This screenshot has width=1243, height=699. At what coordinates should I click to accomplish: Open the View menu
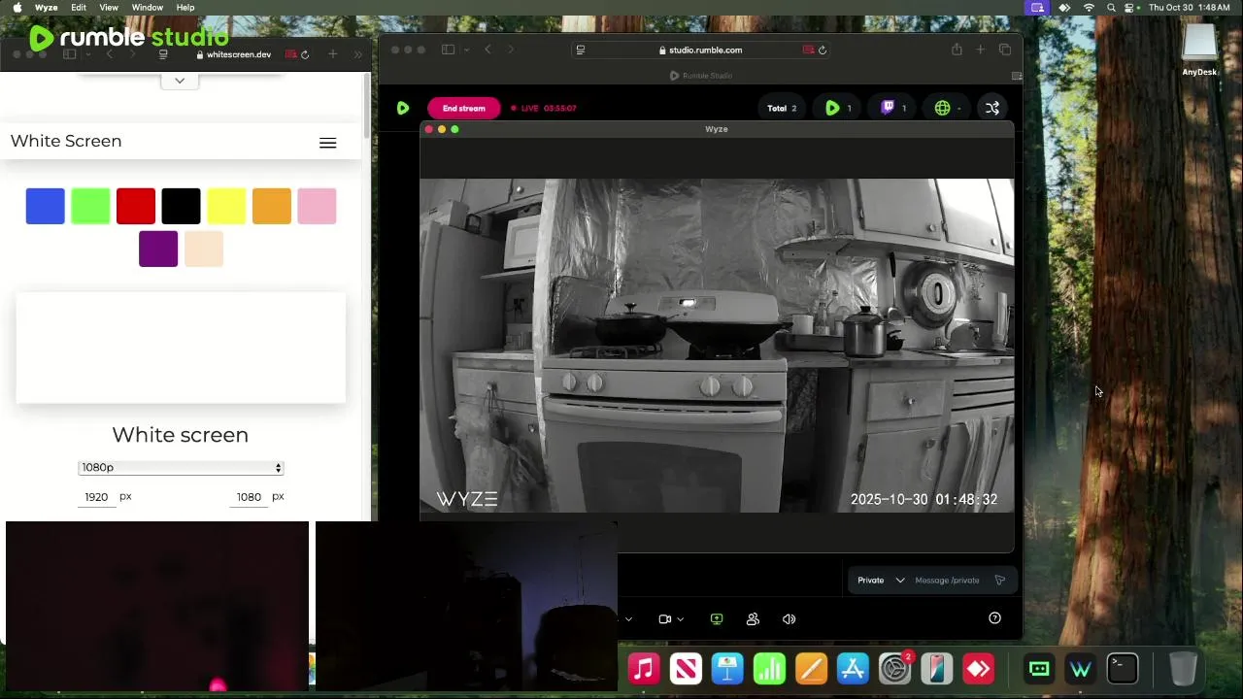coord(109,8)
